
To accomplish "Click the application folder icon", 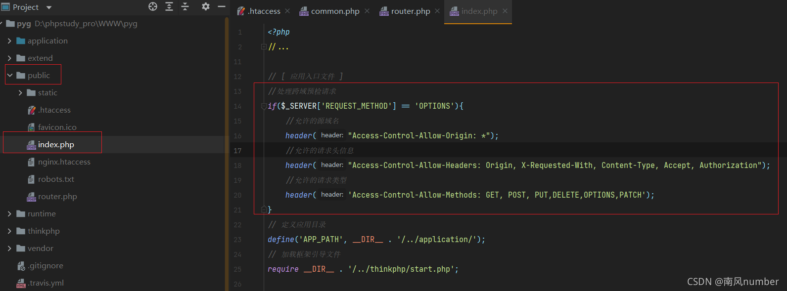I will click(x=21, y=41).
